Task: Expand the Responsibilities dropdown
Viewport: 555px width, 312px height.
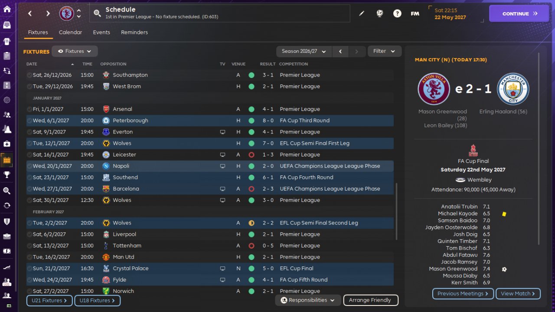Action: click(308, 300)
